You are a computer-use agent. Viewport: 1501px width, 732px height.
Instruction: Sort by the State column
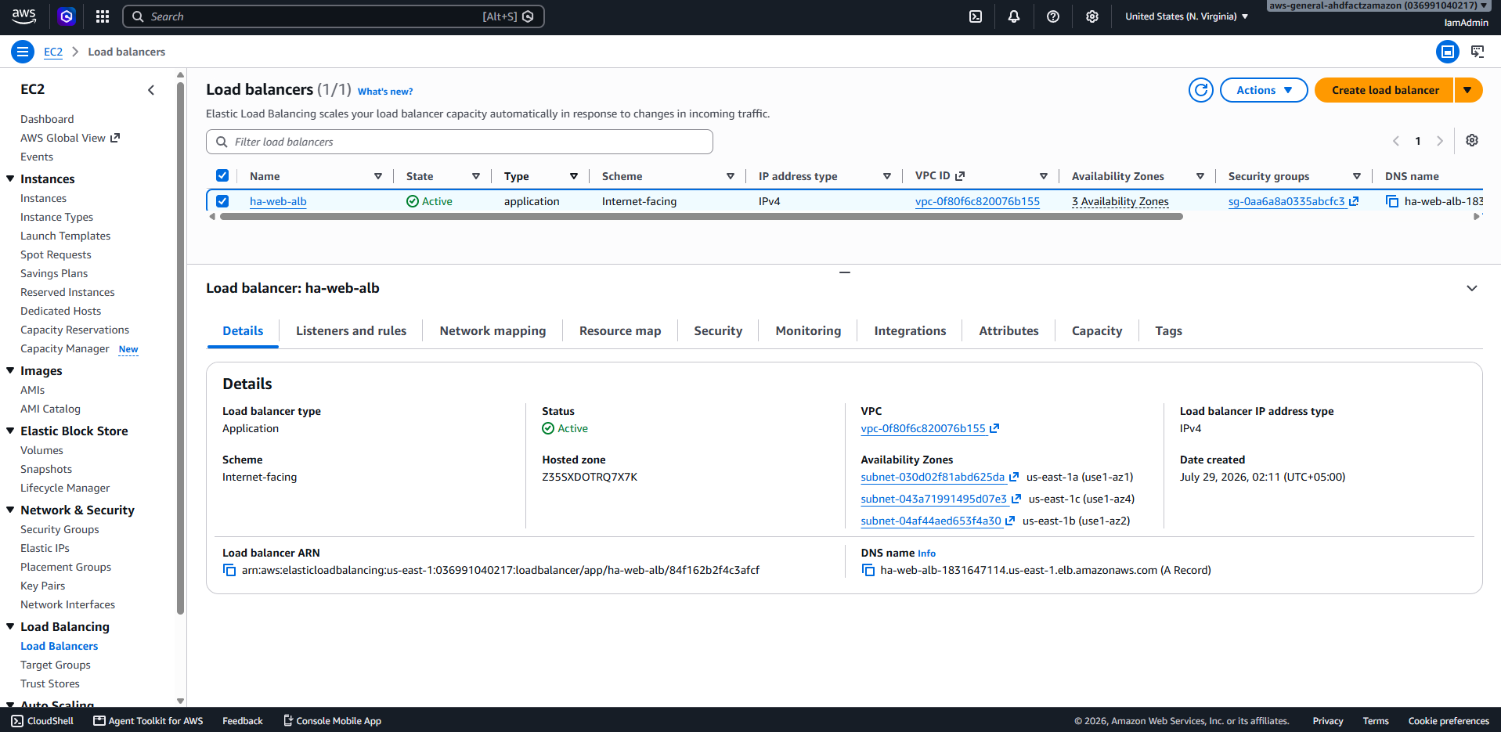coord(476,176)
